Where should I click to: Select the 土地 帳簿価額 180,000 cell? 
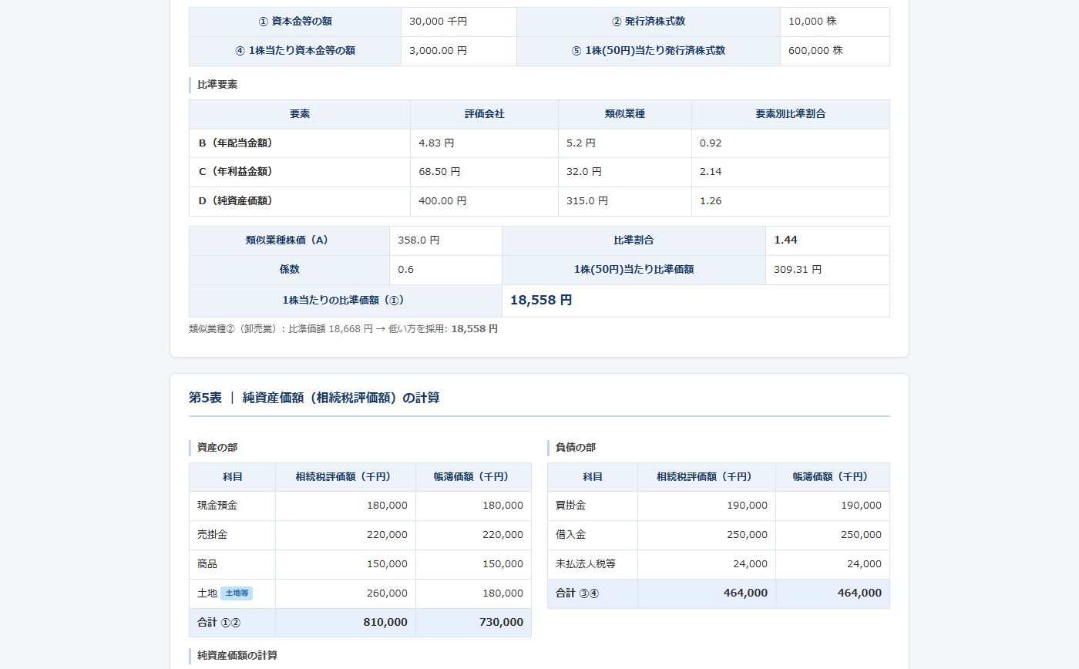(473, 593)
